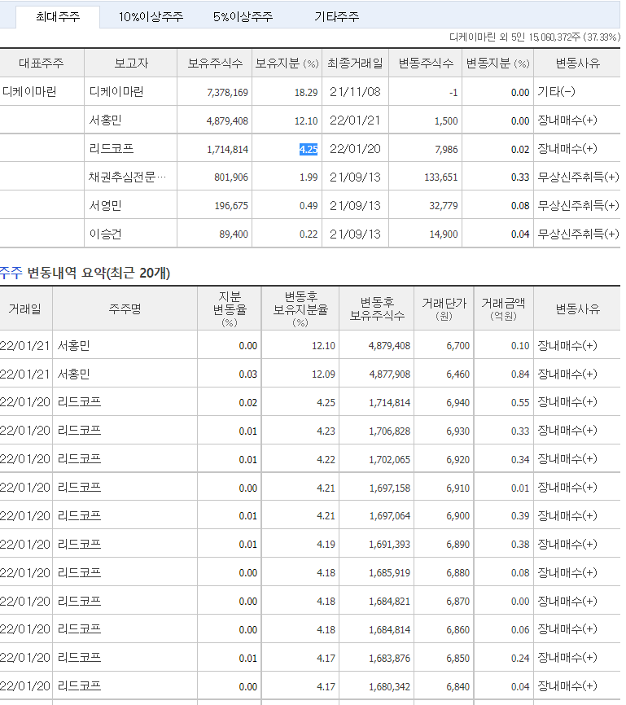Select the 기타주주 tab
Image resolution: width=626 pixels, height=705 pixels.
click(336, 17)
